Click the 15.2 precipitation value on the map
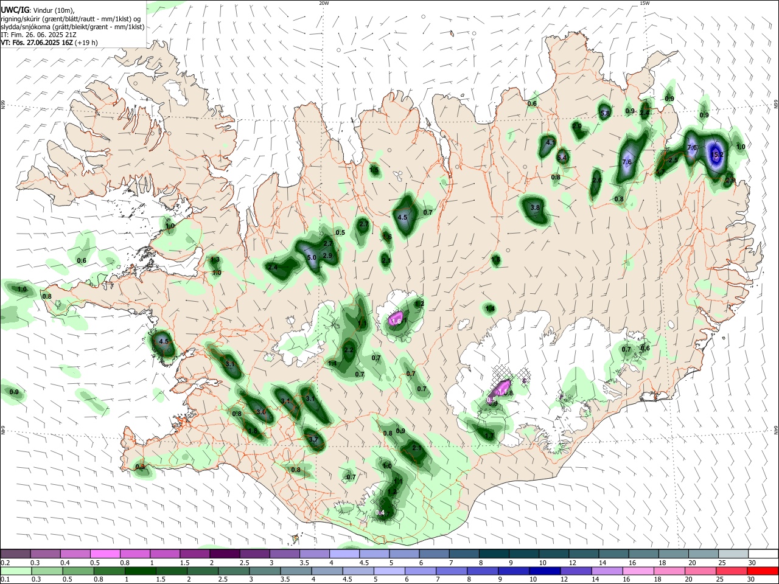The image size is (779, 584). pyautogui.click(x=718, y=155)
